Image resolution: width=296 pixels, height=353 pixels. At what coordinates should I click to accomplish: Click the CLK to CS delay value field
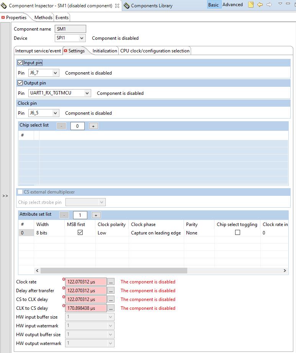click(86, 308)
